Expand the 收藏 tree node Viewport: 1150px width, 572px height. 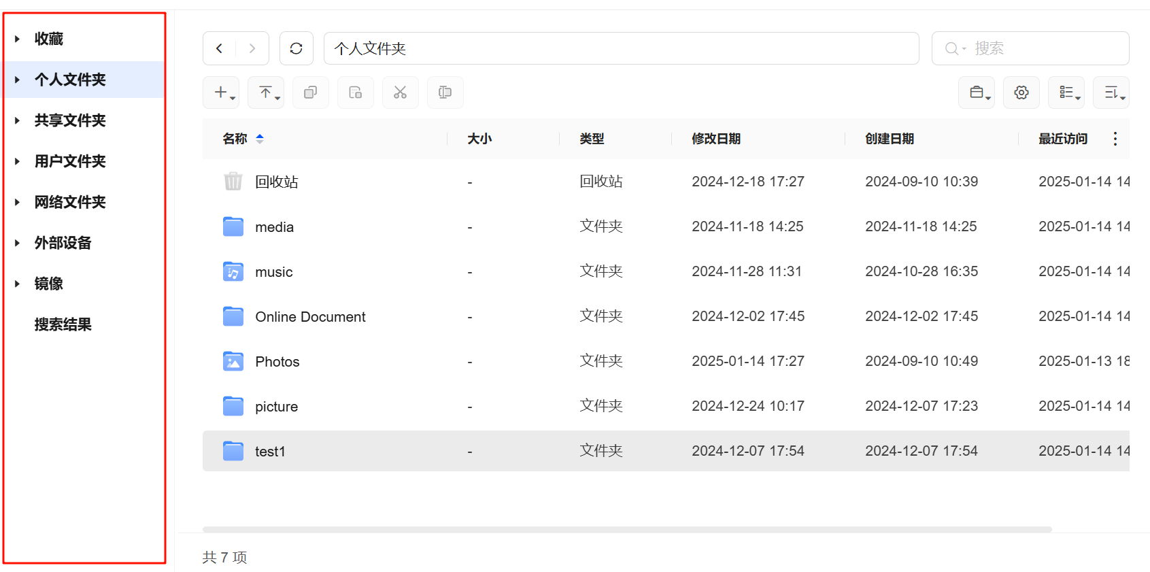[18, 39]
